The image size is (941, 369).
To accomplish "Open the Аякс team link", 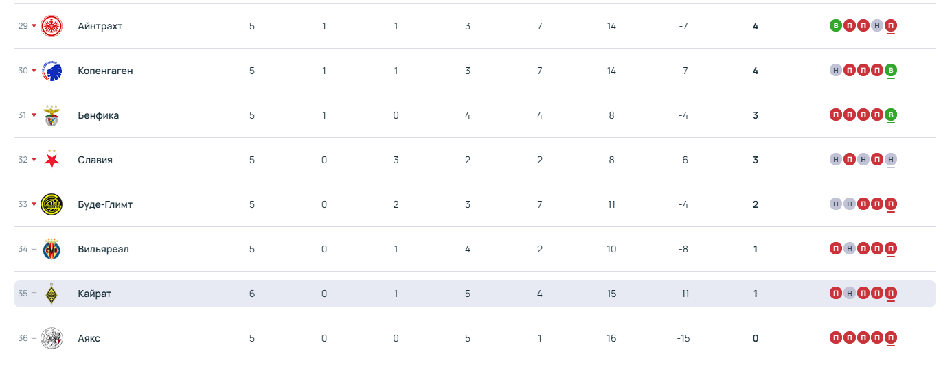I will tap(89, 338).
